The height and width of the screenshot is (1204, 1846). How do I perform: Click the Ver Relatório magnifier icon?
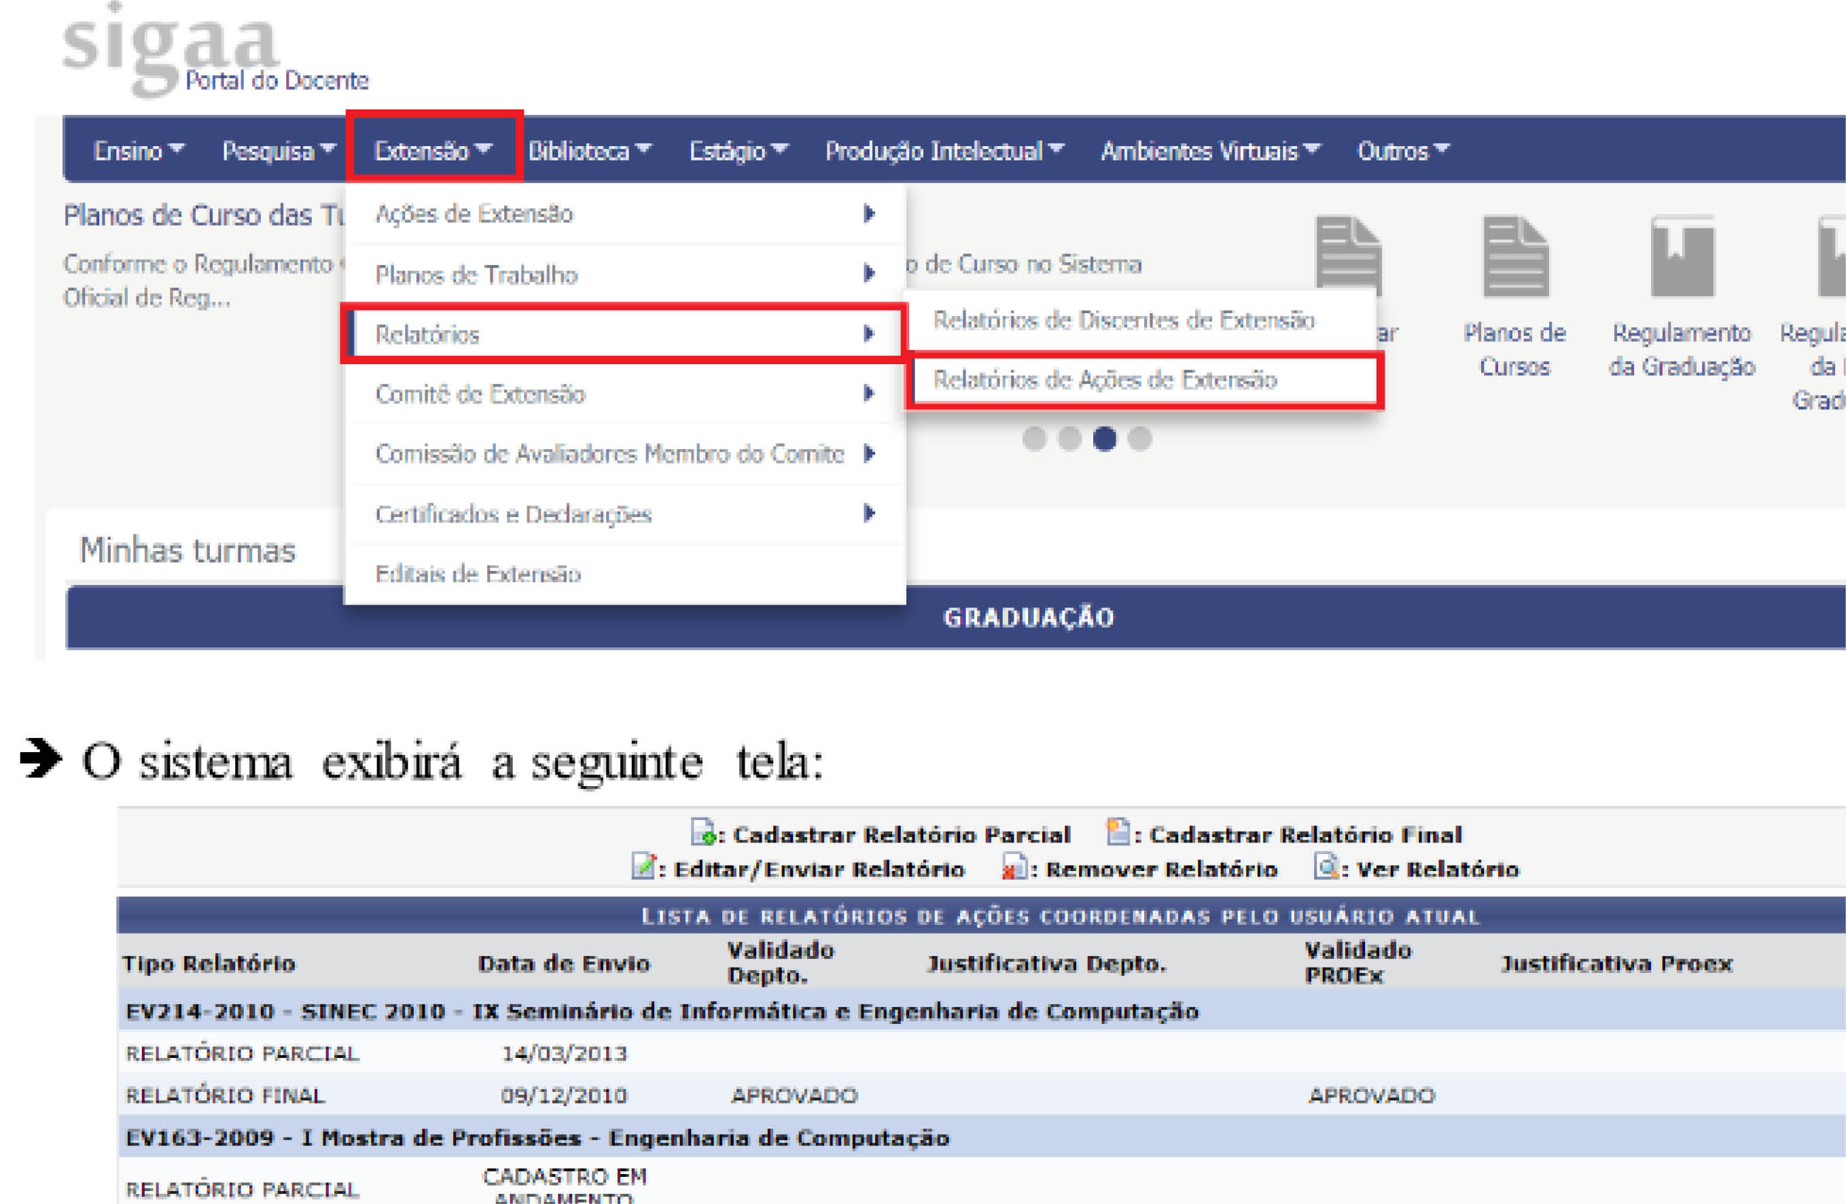click(x=1326, y=866)
